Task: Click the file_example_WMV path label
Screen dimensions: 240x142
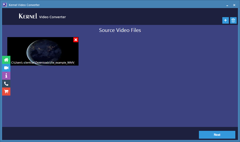Action: 43,63
